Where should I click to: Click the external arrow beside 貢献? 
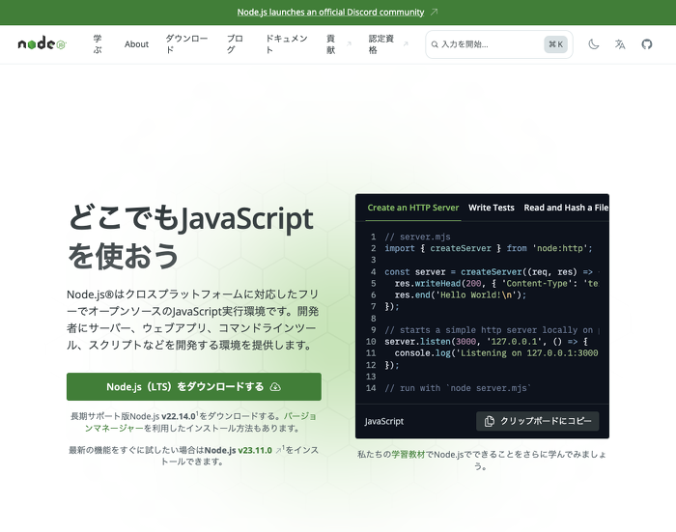350,44
